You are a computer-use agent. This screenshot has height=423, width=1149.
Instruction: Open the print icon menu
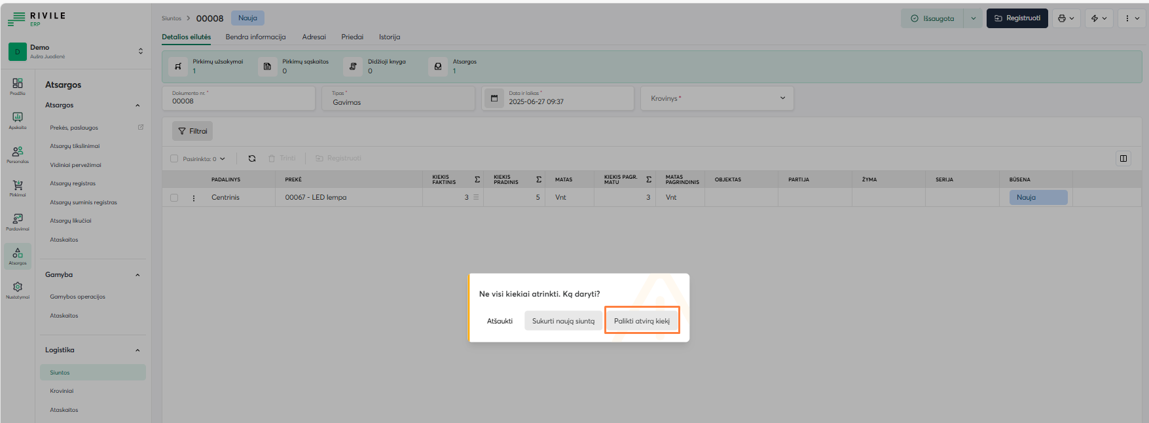click(x=1066, y=18)
